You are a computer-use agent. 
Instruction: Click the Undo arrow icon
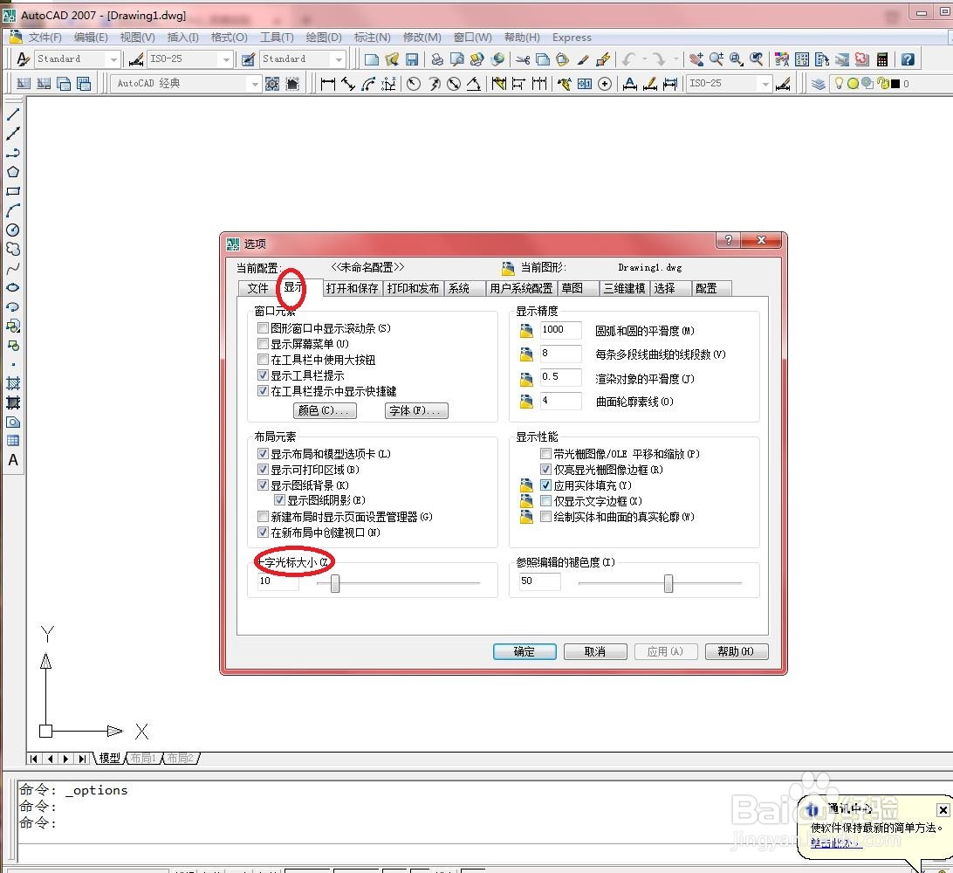coord(628,59)
